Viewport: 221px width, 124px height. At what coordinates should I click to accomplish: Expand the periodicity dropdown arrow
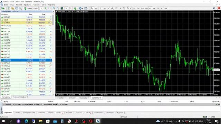tap(83, 8)
